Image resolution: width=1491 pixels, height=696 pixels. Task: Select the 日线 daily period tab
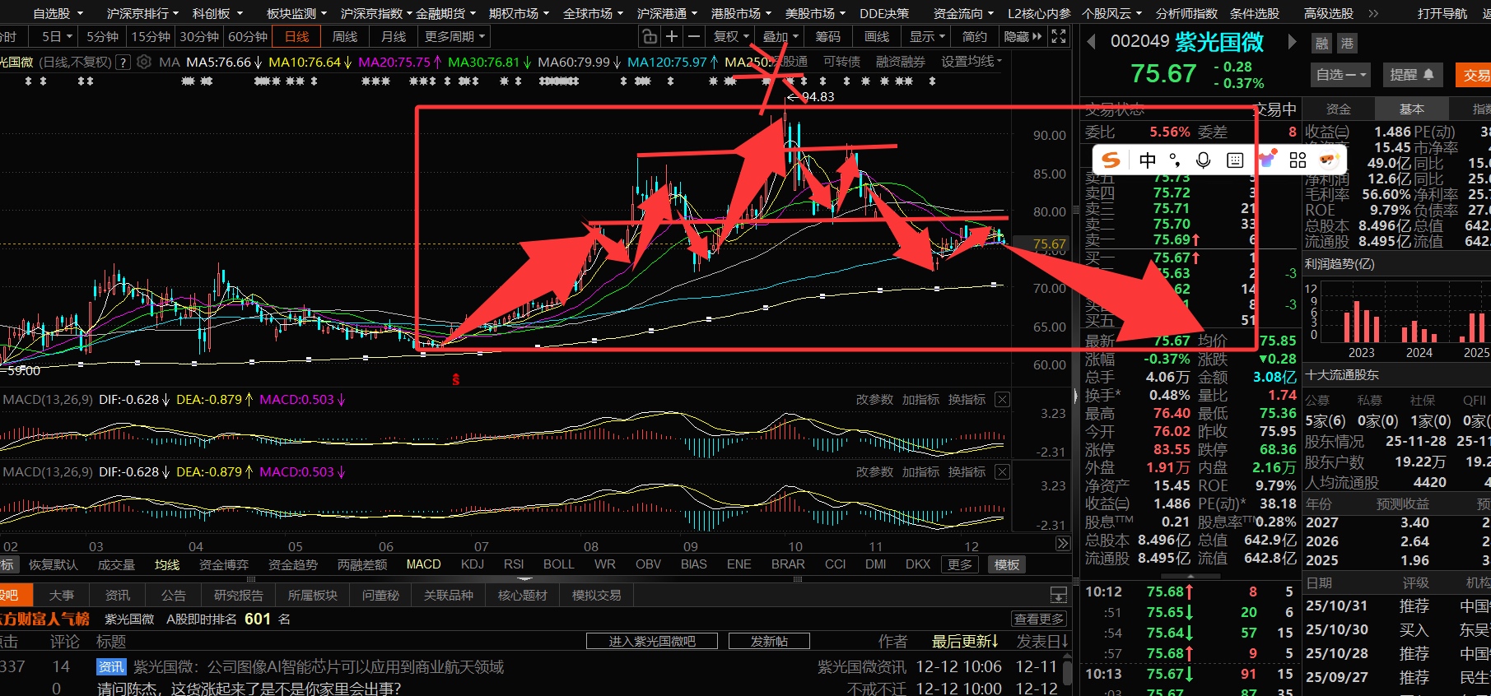click(296, 36)
